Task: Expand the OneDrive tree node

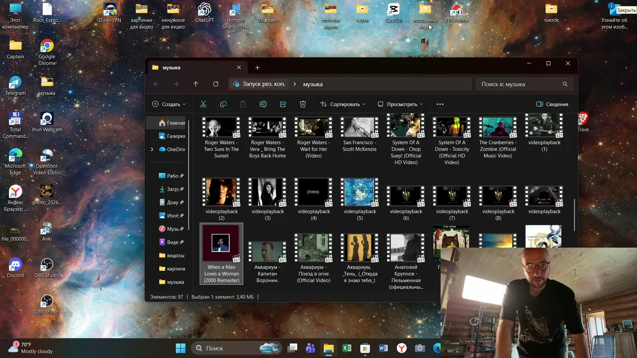Action: (152, 149)
